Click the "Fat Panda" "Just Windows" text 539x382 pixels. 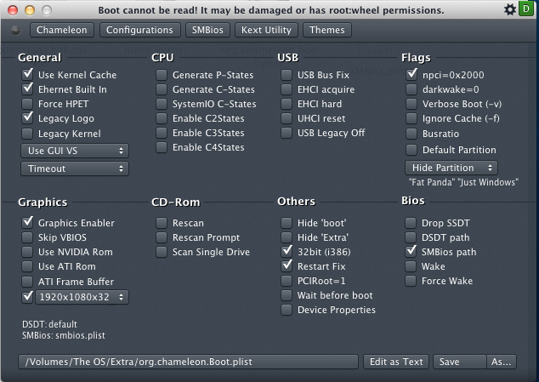click(x=463, y=182)
